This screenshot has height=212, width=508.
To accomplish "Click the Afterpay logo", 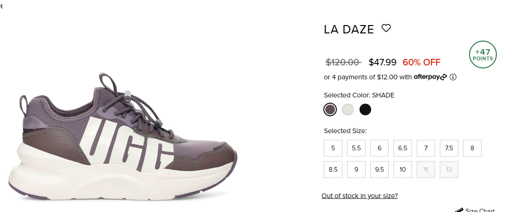I will (430, 77).
